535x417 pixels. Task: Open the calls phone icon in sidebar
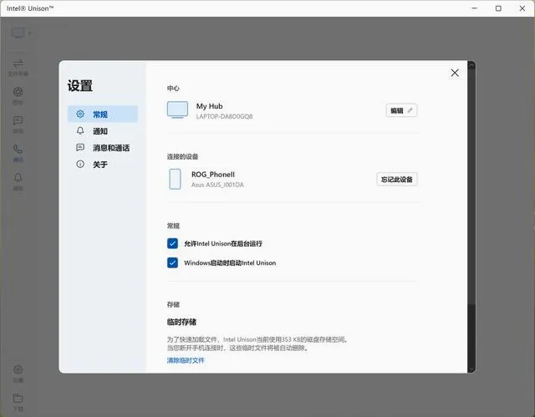[18, 153]
